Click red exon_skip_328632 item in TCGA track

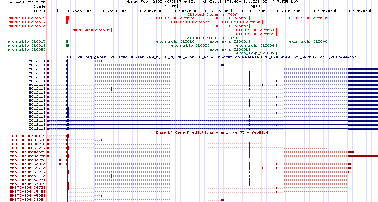point(230,26)
